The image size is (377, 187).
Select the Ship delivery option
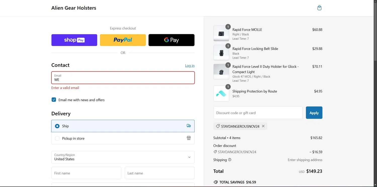[57, 126]
